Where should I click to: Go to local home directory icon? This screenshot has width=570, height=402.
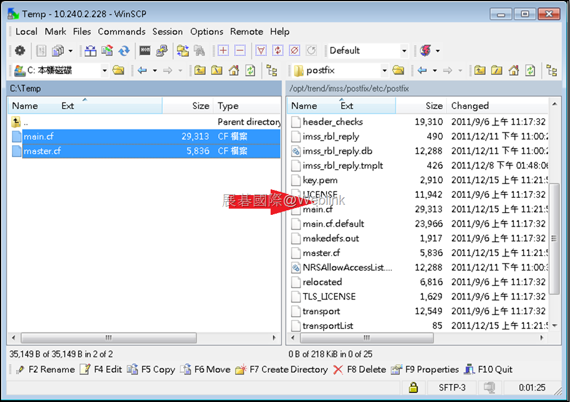tap(234, 70)
